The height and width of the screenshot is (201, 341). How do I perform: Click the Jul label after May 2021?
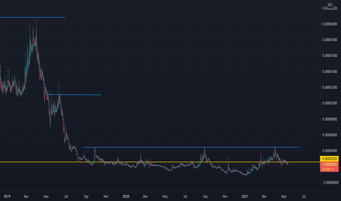(304, 197)
